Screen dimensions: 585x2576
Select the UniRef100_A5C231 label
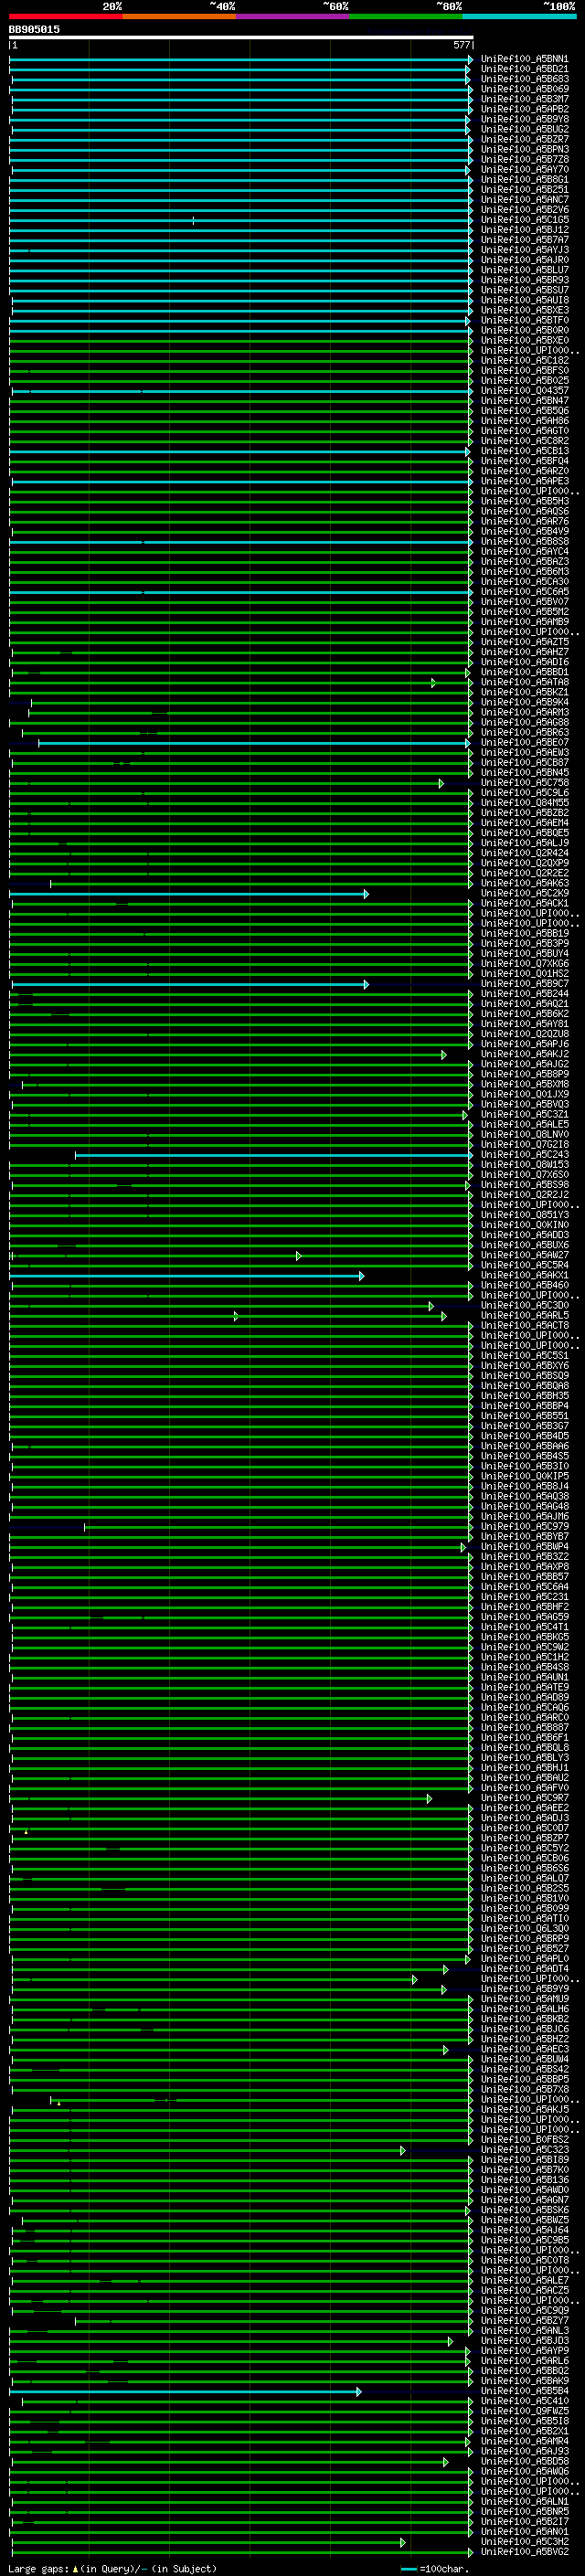pyautogui.click(x=524, y=1596)
